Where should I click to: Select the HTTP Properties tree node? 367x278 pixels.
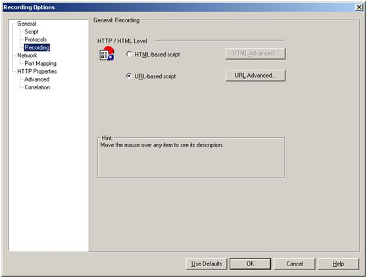(x=37, y=72)
